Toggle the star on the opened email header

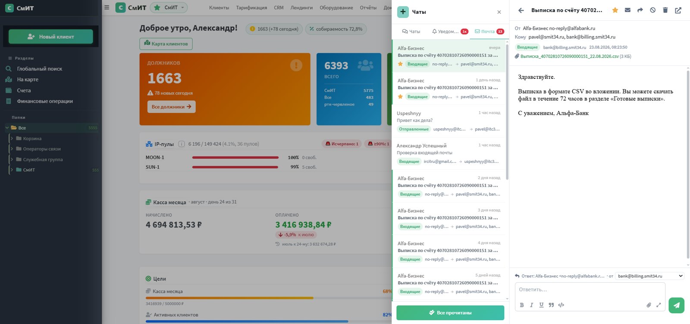615,10
